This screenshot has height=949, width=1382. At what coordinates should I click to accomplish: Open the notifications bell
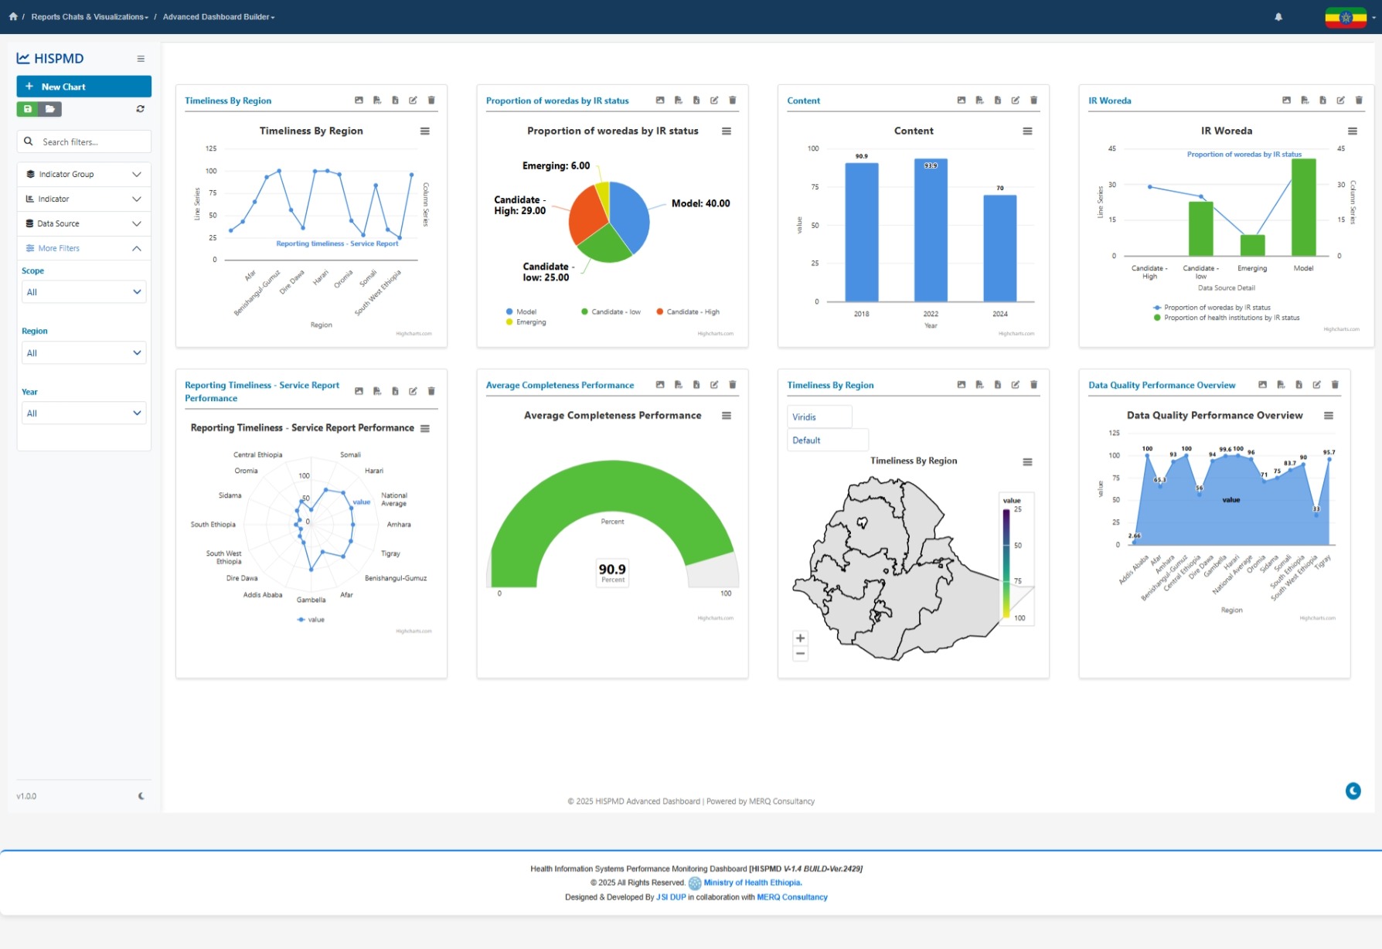click(1278, 17)
